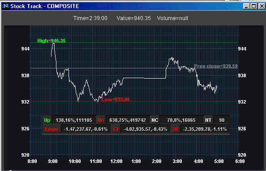Screen dimensions: 266x171
Task: Click the 10:00 time axis label
Action: 75,161
